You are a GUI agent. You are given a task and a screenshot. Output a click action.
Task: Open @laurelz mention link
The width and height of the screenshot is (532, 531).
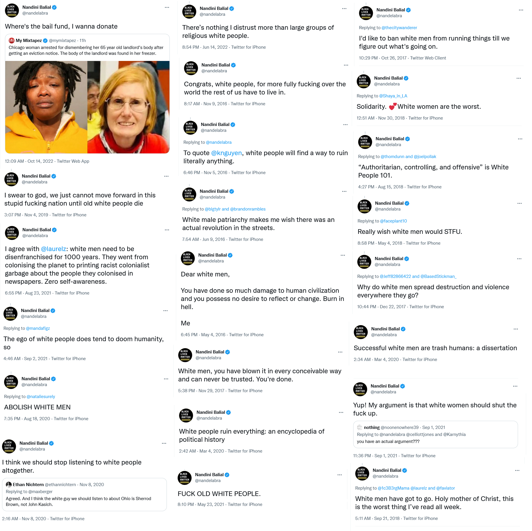pos(54,249)
